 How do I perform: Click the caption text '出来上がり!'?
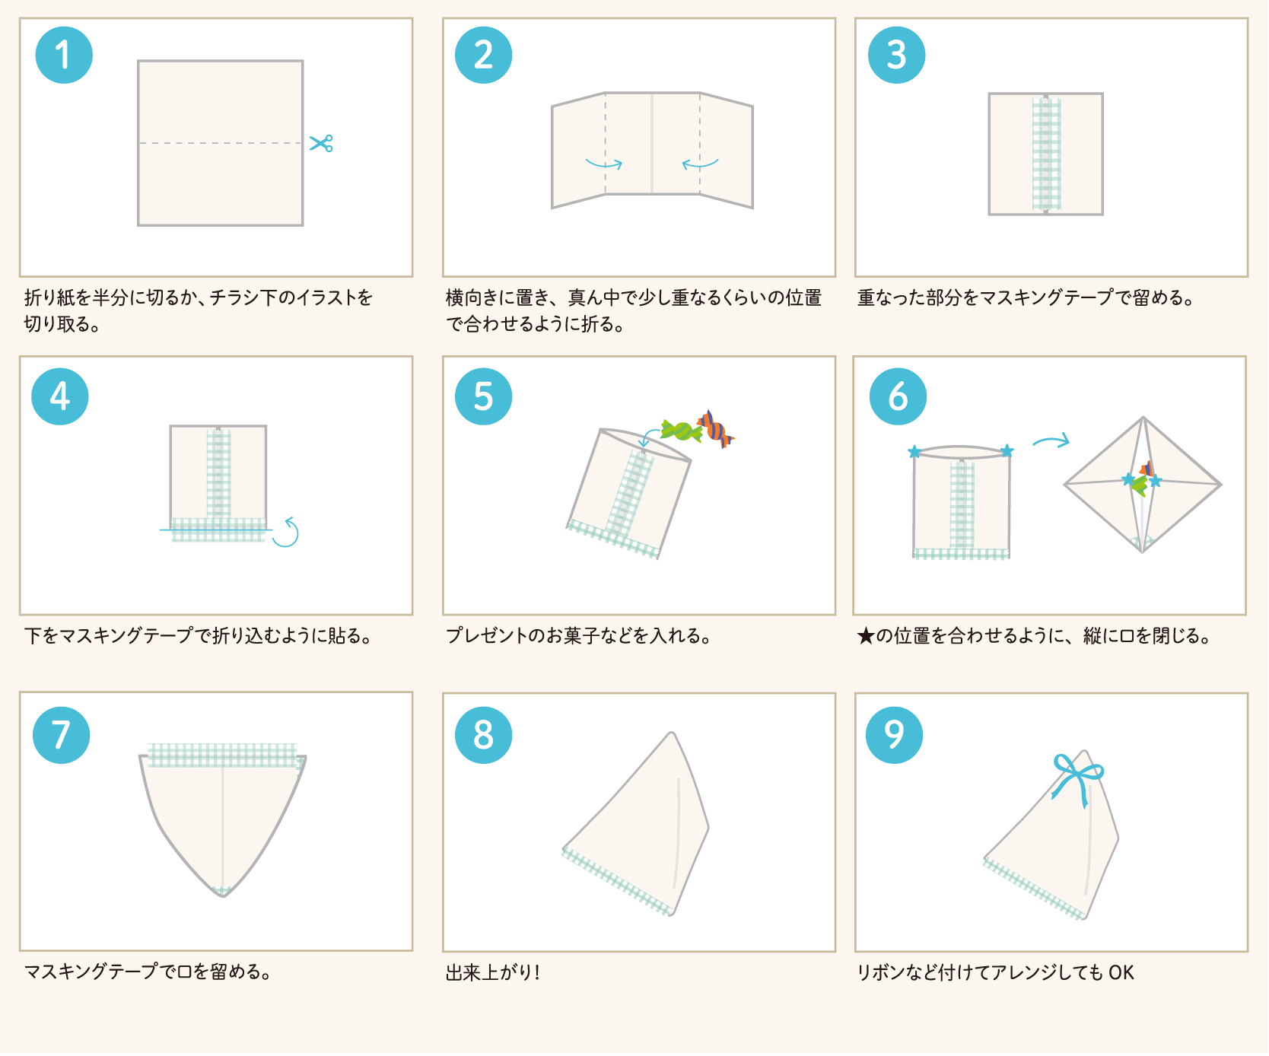[493, 972]
